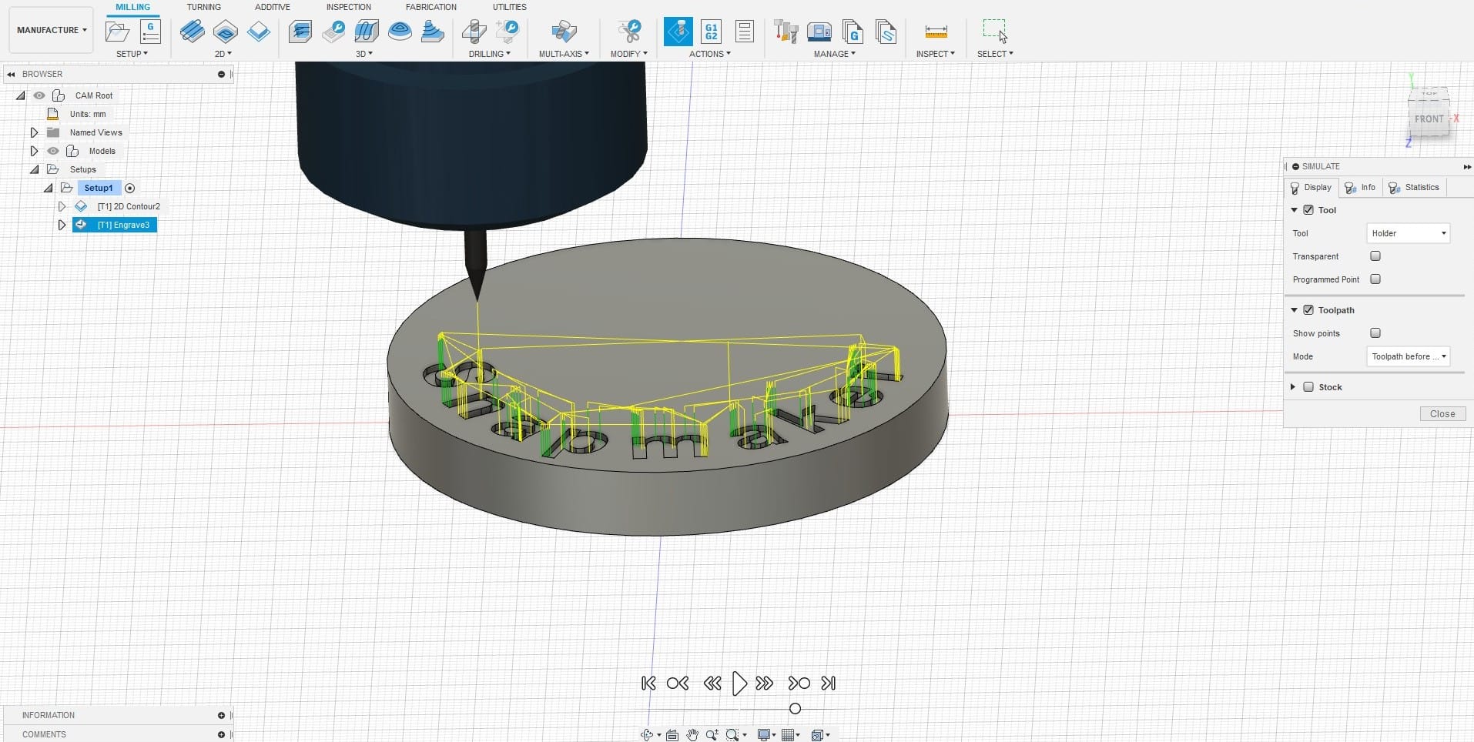This screenshot has width=1474, height=742.
Task: Toggle visibility of the Models node
Action: (x=53, y=151)
